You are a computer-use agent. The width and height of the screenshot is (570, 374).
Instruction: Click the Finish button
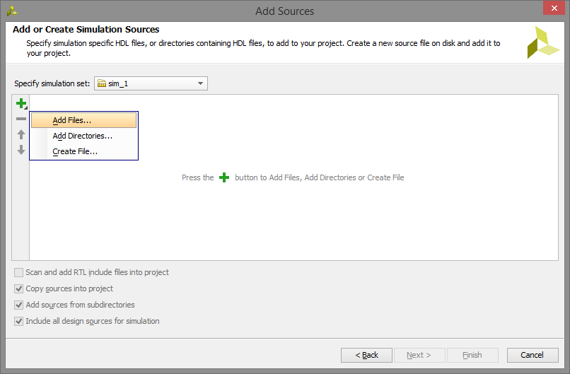tap(472, 355)
